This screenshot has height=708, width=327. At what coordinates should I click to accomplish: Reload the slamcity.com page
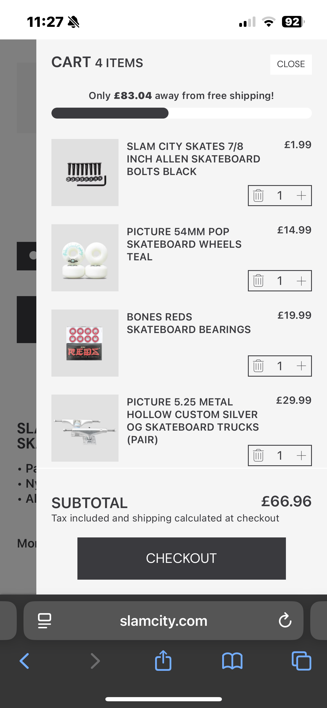pos(285,620)
